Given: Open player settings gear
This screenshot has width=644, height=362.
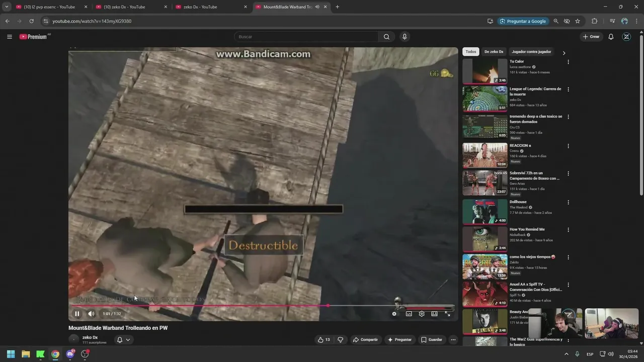Looking at the screenshot, I should 422,314.
